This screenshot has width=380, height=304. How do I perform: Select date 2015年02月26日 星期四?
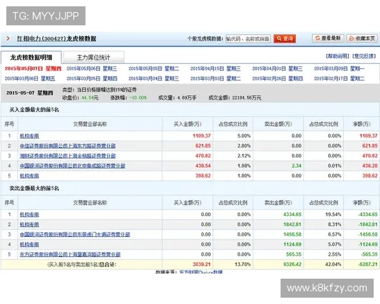point(277,79)
